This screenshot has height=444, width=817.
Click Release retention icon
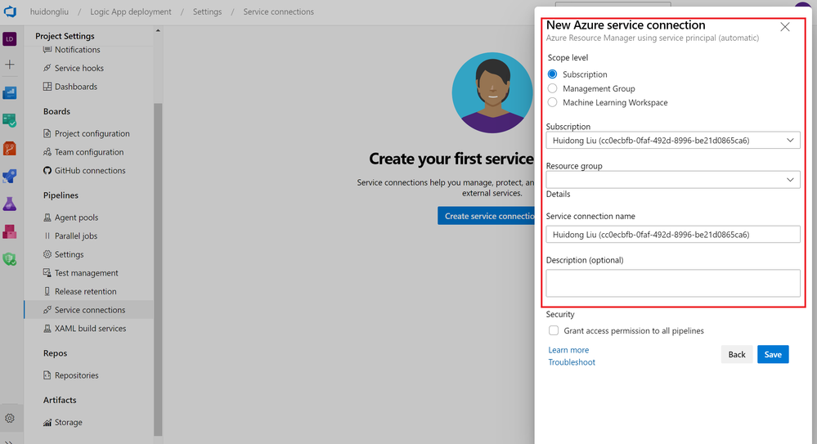[x=47, y=291]
